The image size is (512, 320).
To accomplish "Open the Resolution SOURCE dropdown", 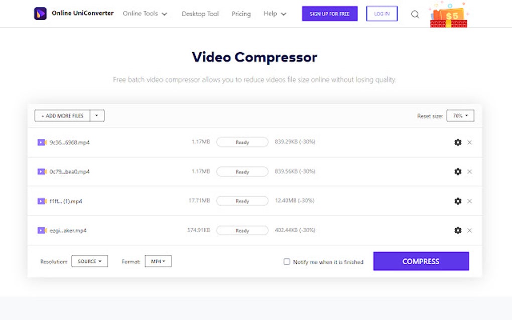I will (89, 261).
